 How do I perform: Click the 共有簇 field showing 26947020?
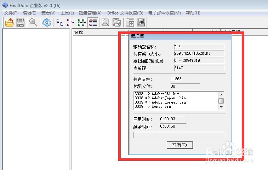tap(199, 53)
